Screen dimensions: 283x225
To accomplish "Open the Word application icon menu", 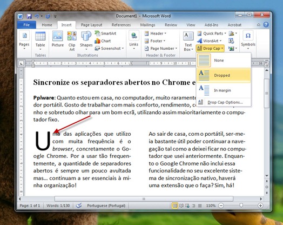I will (20, 16).
